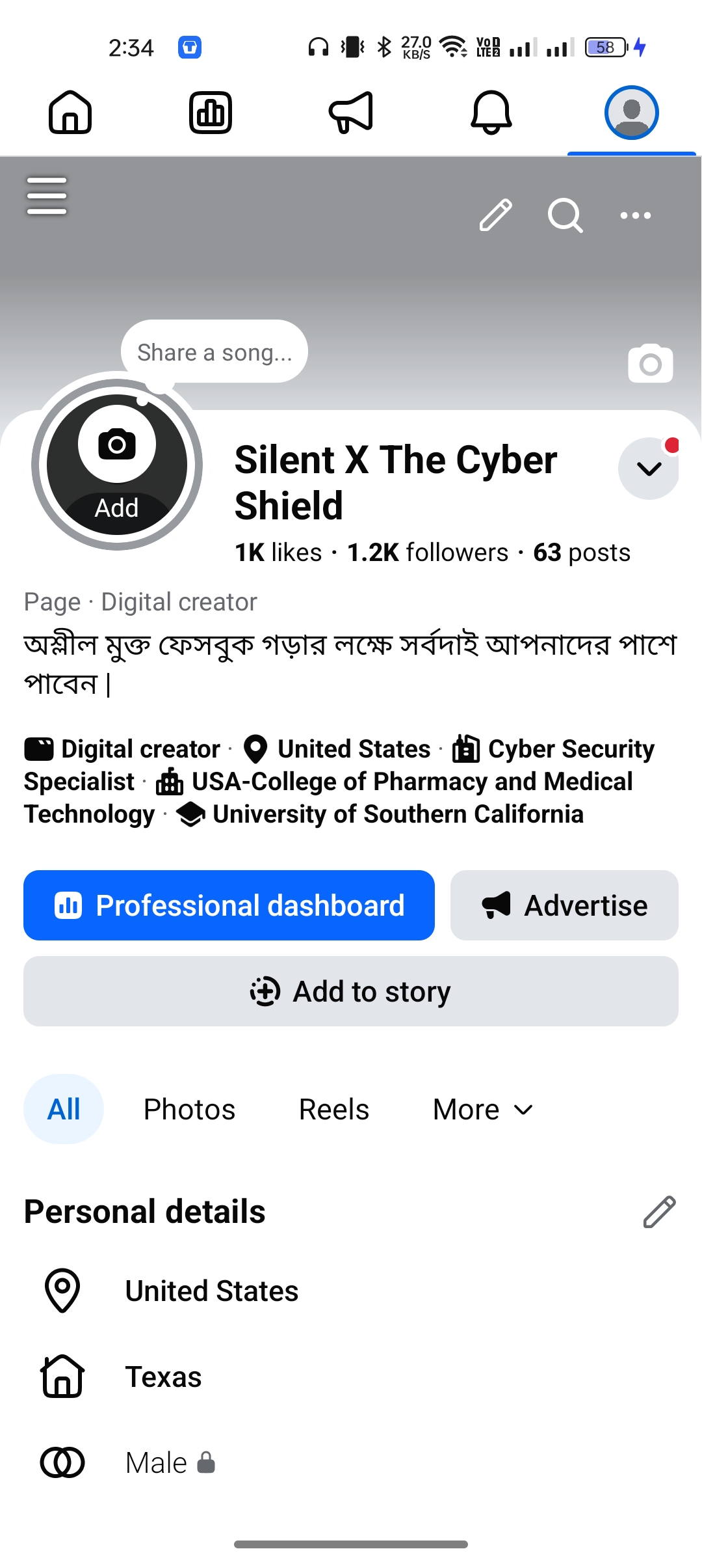Tap Add to story button
Screen dimensions: 702x1562
[351, 991]
